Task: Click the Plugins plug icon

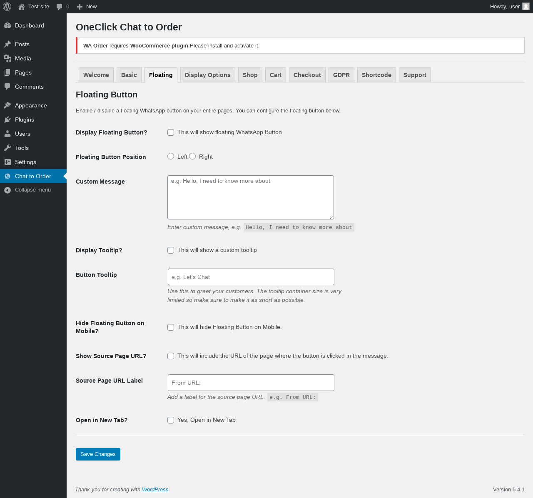Action: 7,120
